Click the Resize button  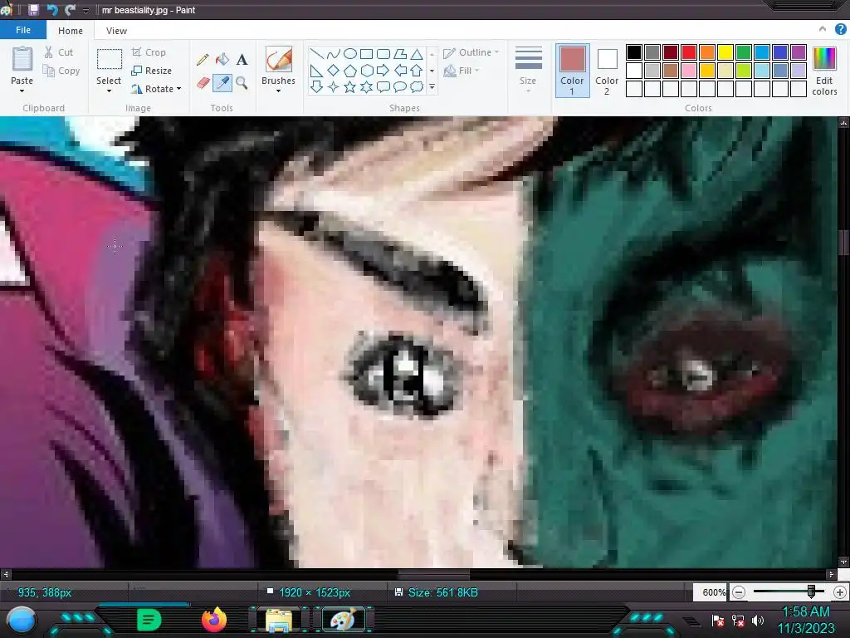(152, 71)
